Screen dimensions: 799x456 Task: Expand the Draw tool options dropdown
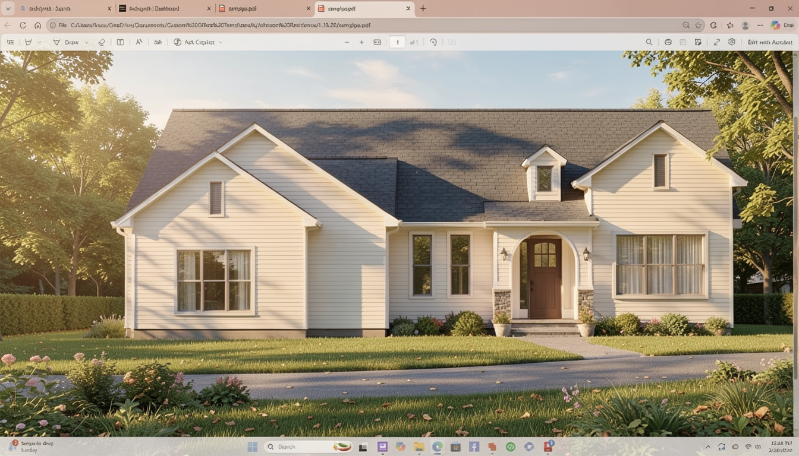[86, 43]
